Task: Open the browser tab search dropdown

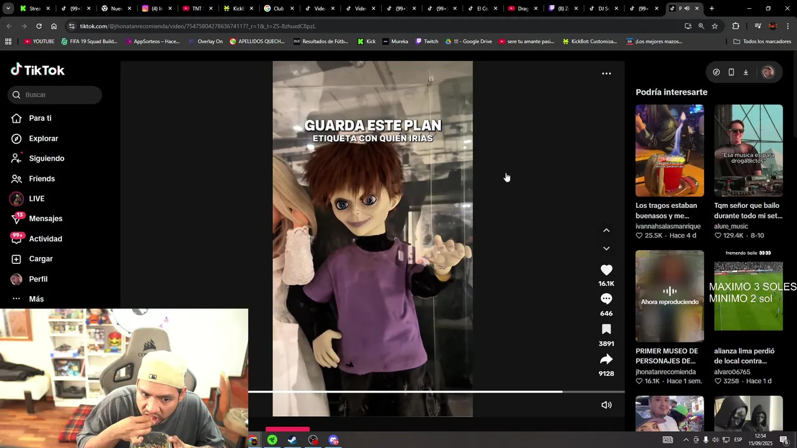Action: (8, 9)
